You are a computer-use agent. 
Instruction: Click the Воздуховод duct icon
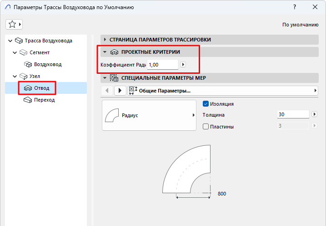coord(28,64)
